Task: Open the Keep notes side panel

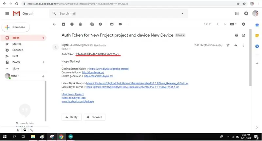Action: point(257,36)
